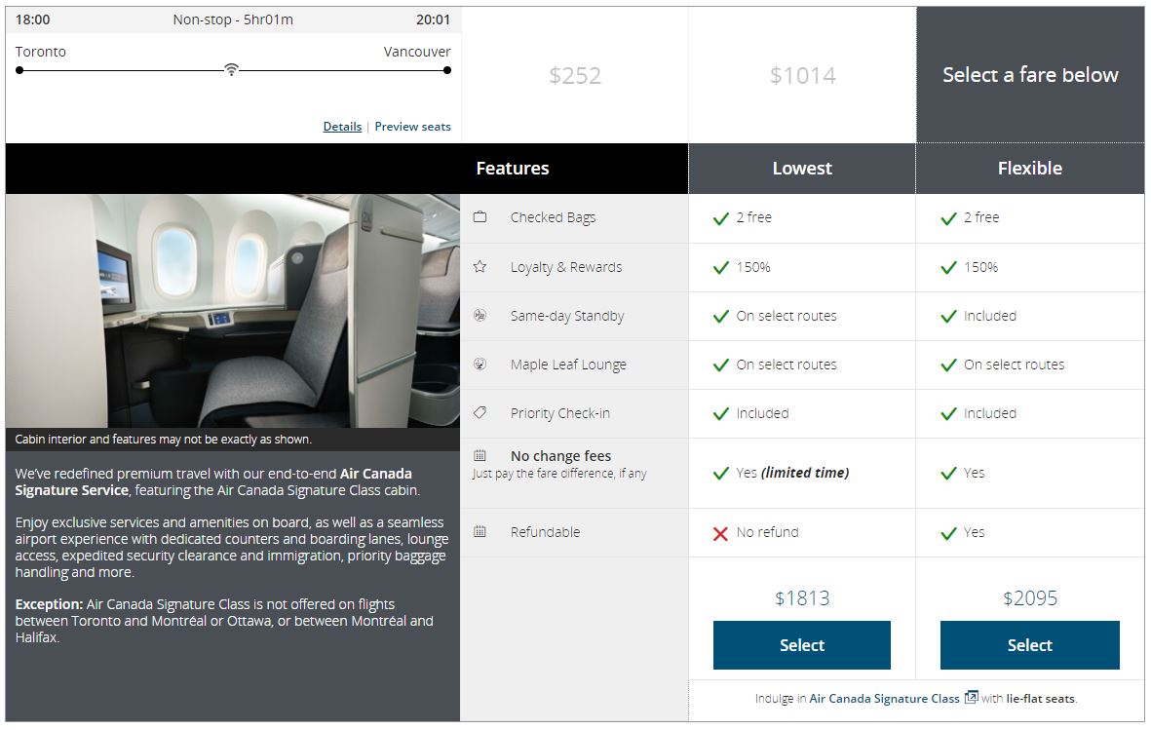This screenshot has width=1151, height=730.
Task: Click the Lowest column header
Action: 802,169
